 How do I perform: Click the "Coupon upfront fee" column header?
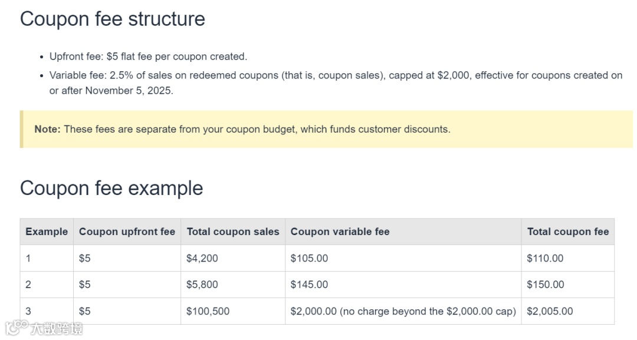[x=127, y=232]
